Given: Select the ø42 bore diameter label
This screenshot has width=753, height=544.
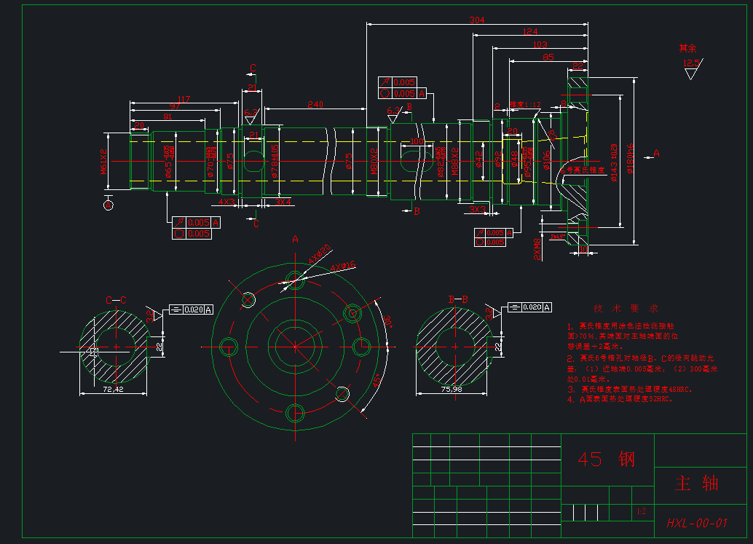Looking at the screenshot, I should pyautogui.click(x=478, y=159).
